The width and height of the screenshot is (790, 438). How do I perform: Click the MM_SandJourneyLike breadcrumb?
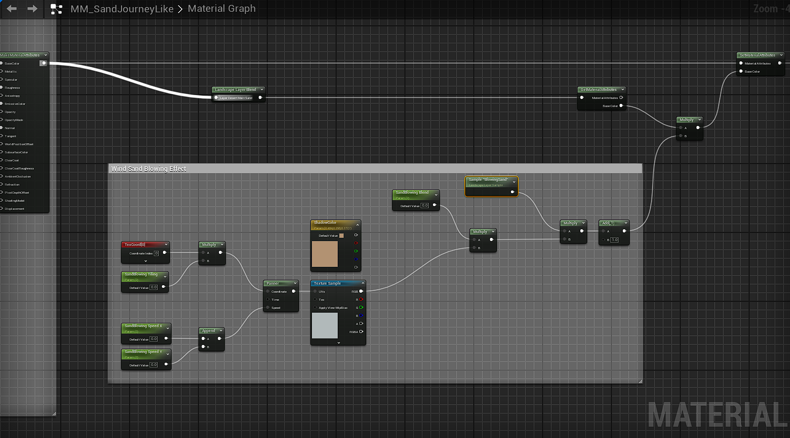coord(122,9)
